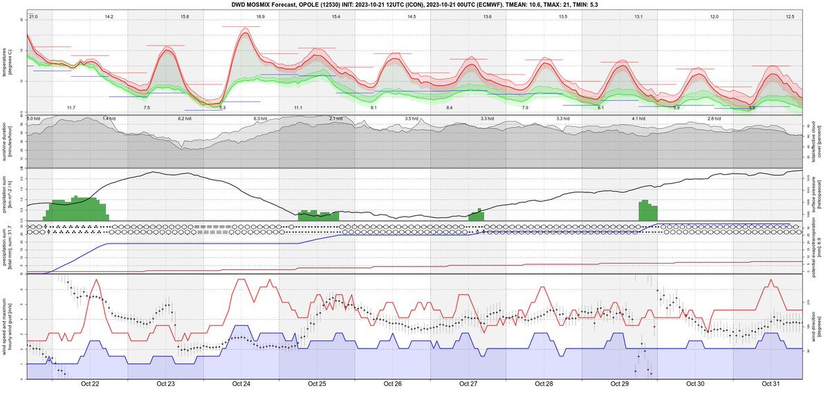
Task: Click the 13.1 maximum temperature value
Action: tap(638, 16)
